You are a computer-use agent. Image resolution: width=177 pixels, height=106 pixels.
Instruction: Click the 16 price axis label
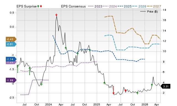pyautogui.click(x=165, y=20)
